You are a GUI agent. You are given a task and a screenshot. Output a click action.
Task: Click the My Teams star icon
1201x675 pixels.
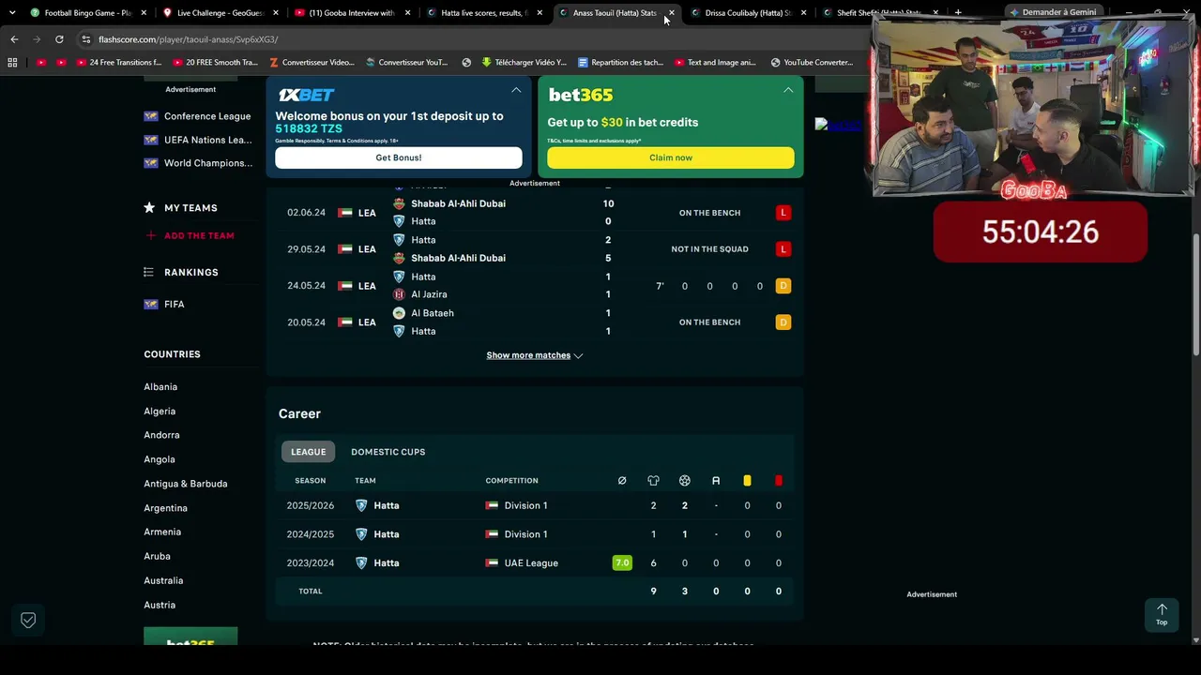149,208
